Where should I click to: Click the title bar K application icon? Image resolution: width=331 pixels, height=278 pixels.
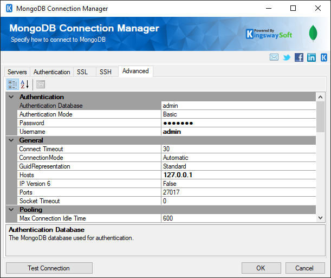[9, 9]
